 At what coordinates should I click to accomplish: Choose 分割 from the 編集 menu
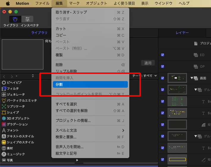(x=90, y=85)
